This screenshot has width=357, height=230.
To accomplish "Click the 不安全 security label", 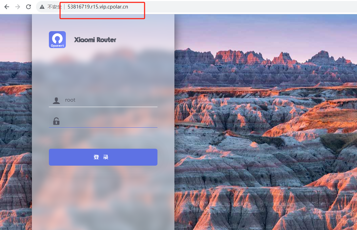I will [x=54, y=7].
